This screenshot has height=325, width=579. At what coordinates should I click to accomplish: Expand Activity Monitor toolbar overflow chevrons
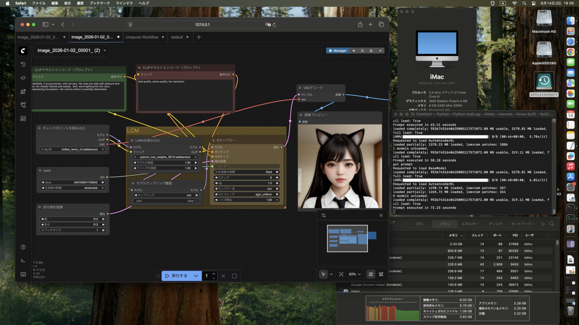click(542, 224)
